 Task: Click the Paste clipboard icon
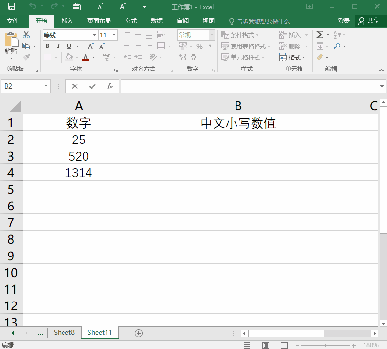coord(11,39)
